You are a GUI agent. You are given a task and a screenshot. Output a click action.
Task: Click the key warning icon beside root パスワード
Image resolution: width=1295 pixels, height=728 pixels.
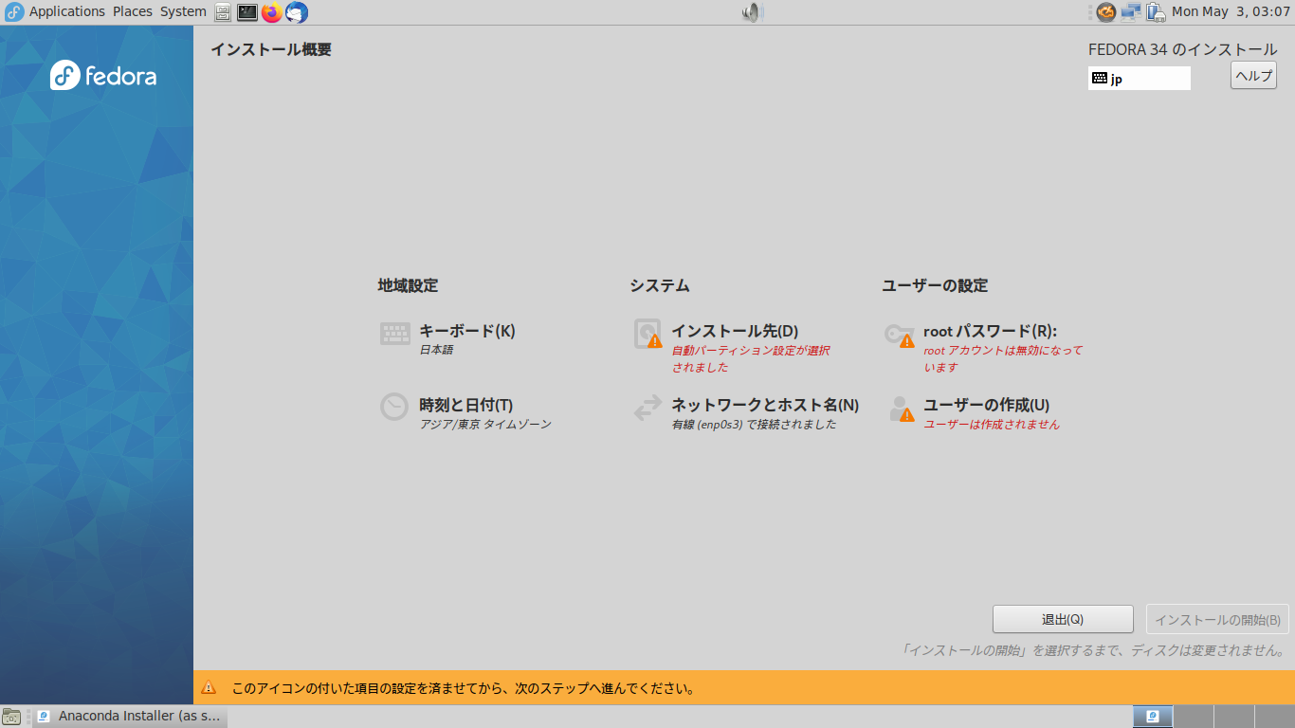pyautogui.click(x=900, y=335)
